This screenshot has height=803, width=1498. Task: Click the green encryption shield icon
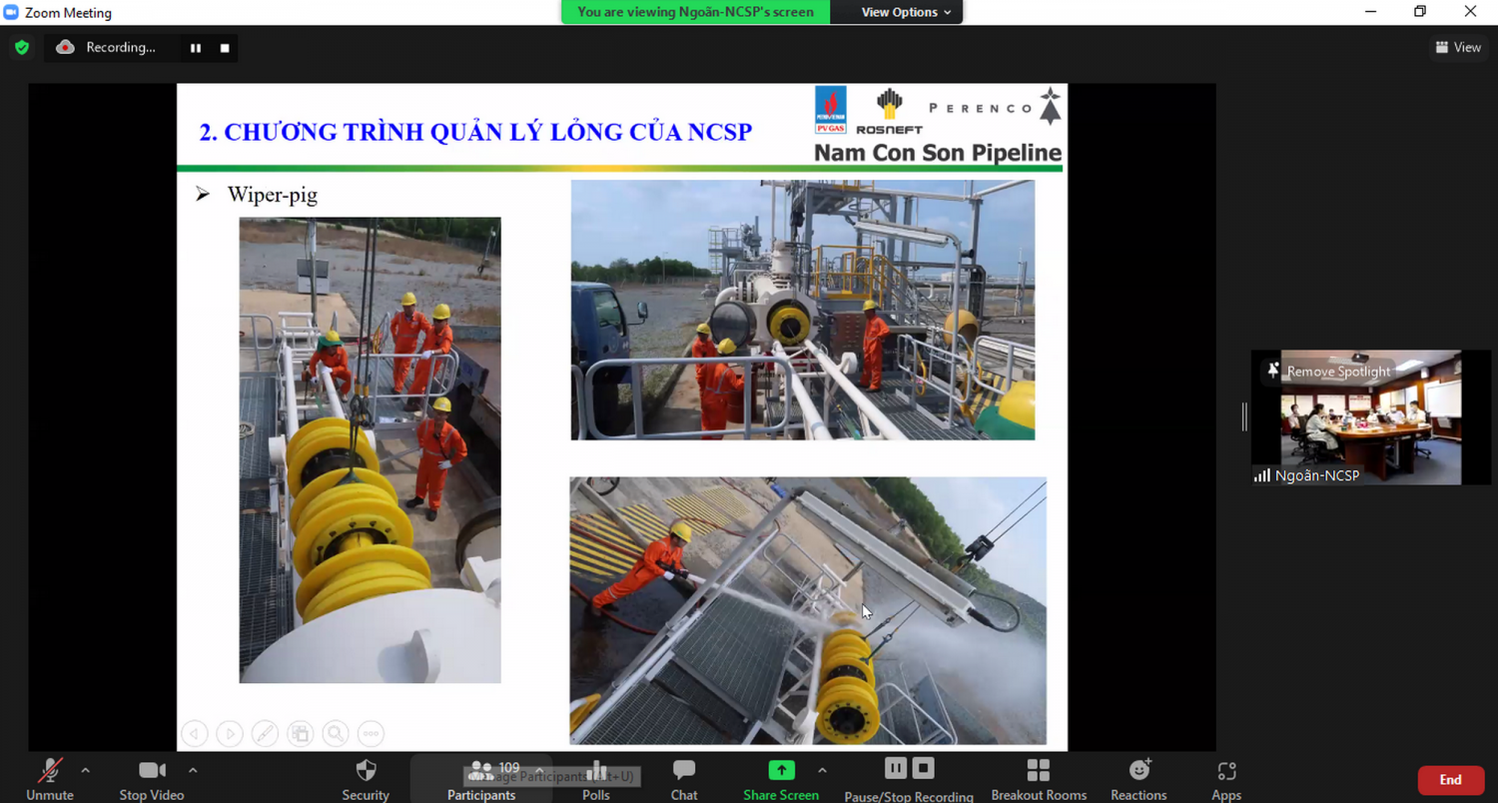click(x=22, y=47)
